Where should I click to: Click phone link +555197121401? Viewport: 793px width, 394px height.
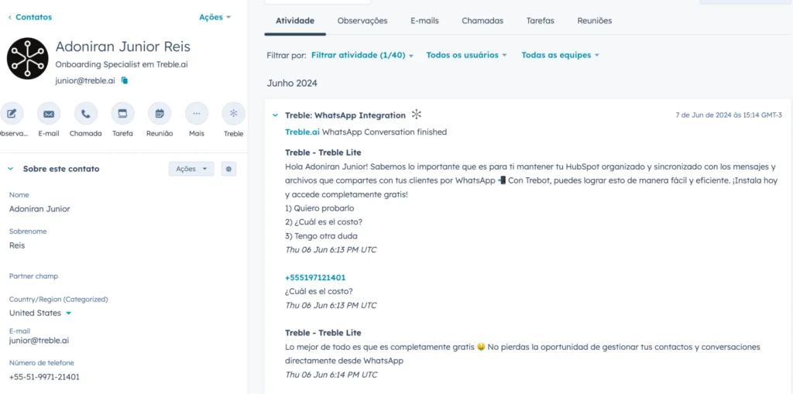click(x=316, y=278)
